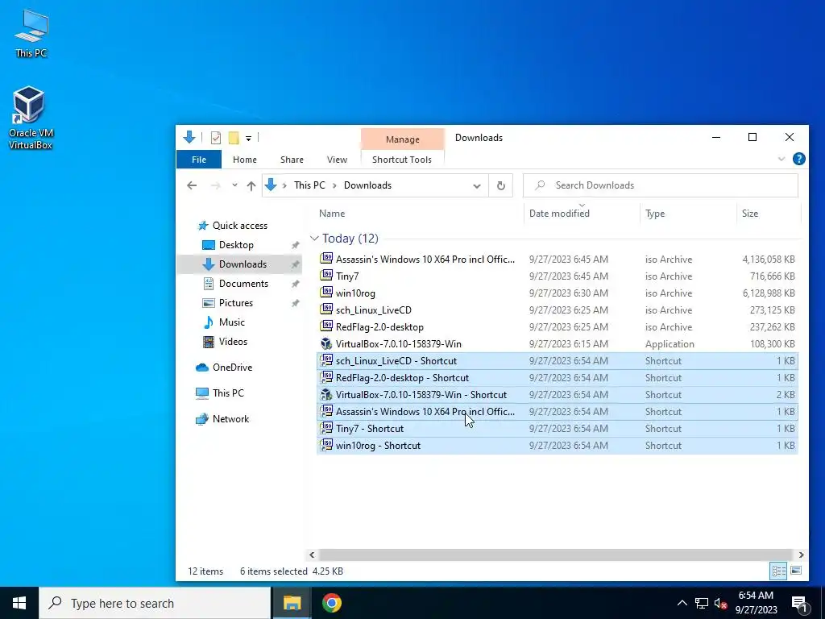Select win10rog - Shortcut file
This screenshot has width=825, height=619.
coord(558,445)
